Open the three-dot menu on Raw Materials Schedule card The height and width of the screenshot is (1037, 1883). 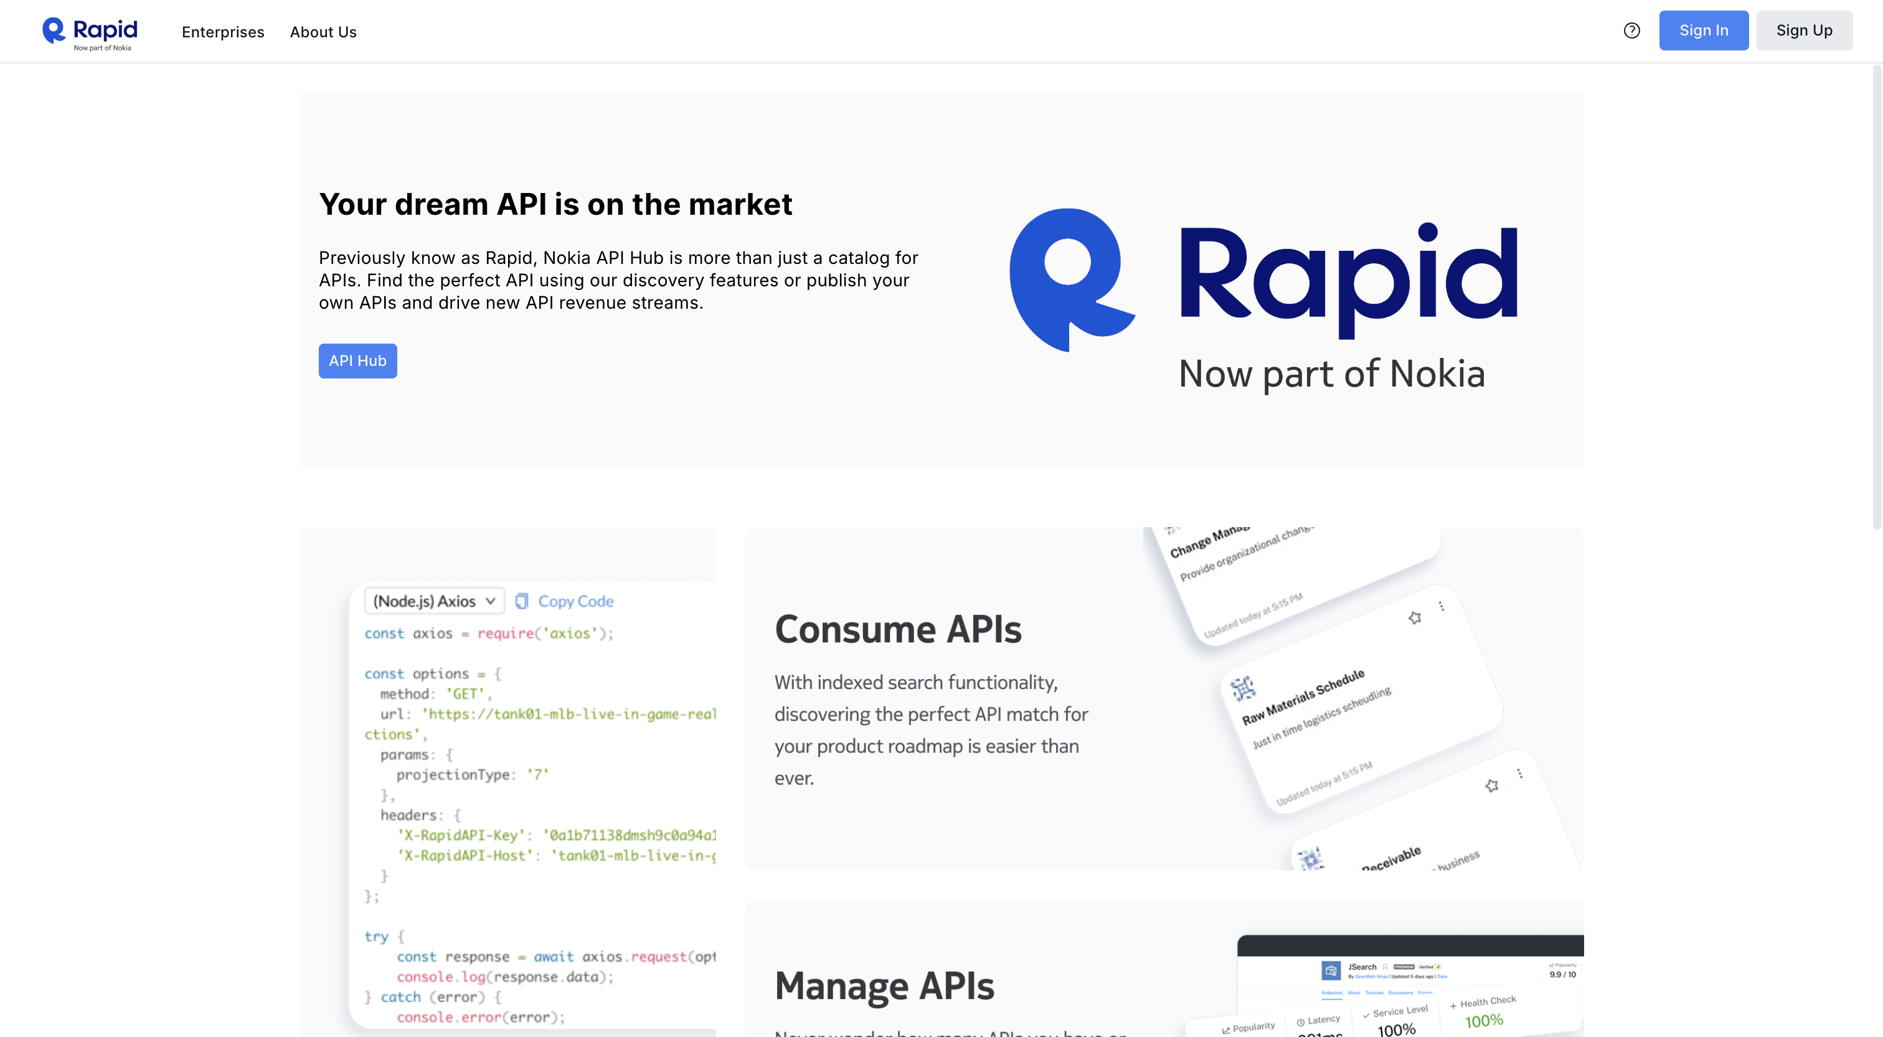pyautogui.click(x=1442, y=606)
